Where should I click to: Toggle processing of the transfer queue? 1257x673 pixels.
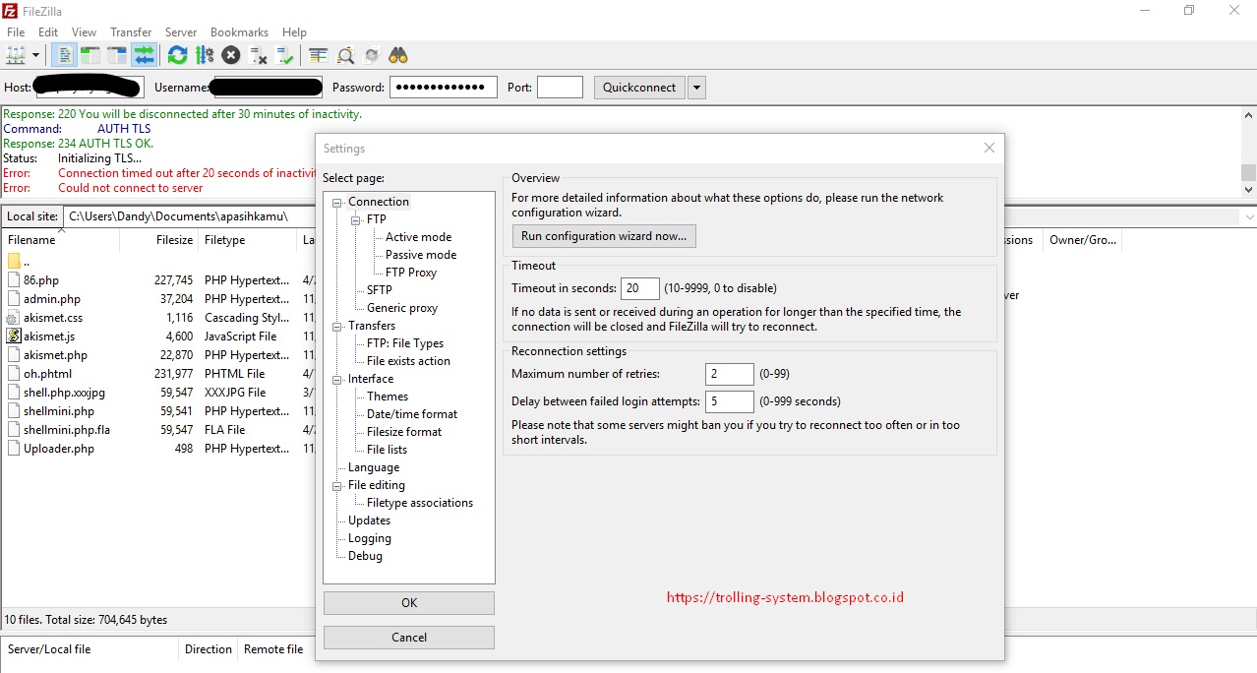click(x=205, y=55)
